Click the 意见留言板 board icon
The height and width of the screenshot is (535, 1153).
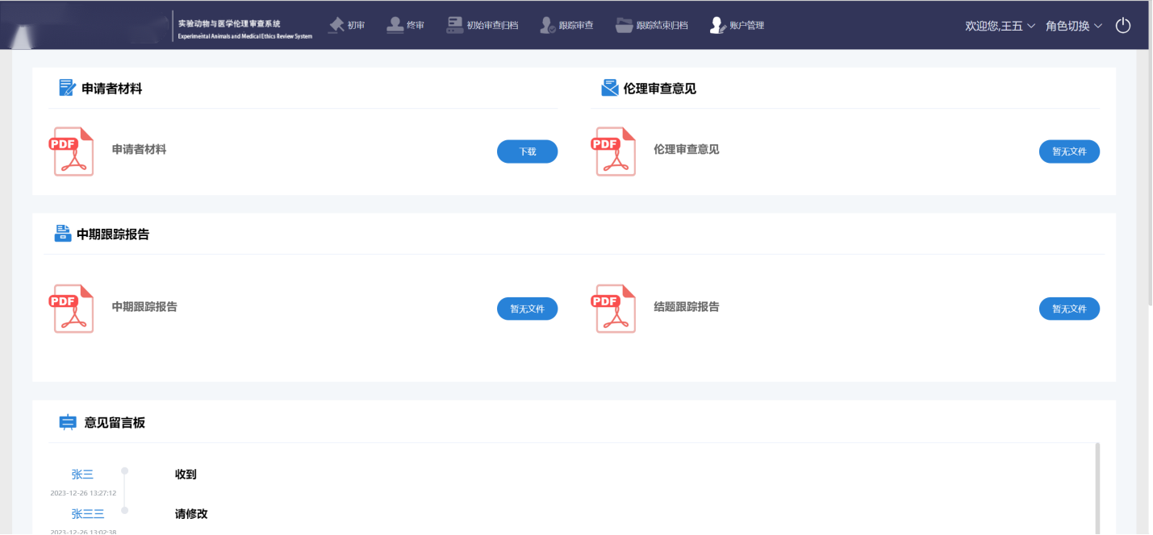click(68, 422)
